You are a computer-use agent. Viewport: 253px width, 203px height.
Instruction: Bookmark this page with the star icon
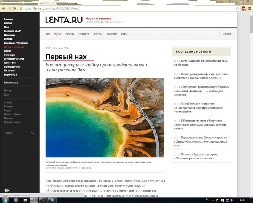pyautogui.click(x=237, y=8)
